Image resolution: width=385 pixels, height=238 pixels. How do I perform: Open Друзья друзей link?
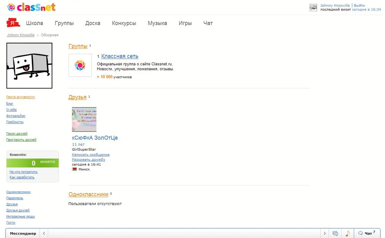(18, 210)
